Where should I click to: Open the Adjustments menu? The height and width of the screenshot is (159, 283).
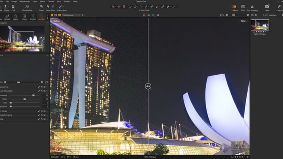[25, 1]
